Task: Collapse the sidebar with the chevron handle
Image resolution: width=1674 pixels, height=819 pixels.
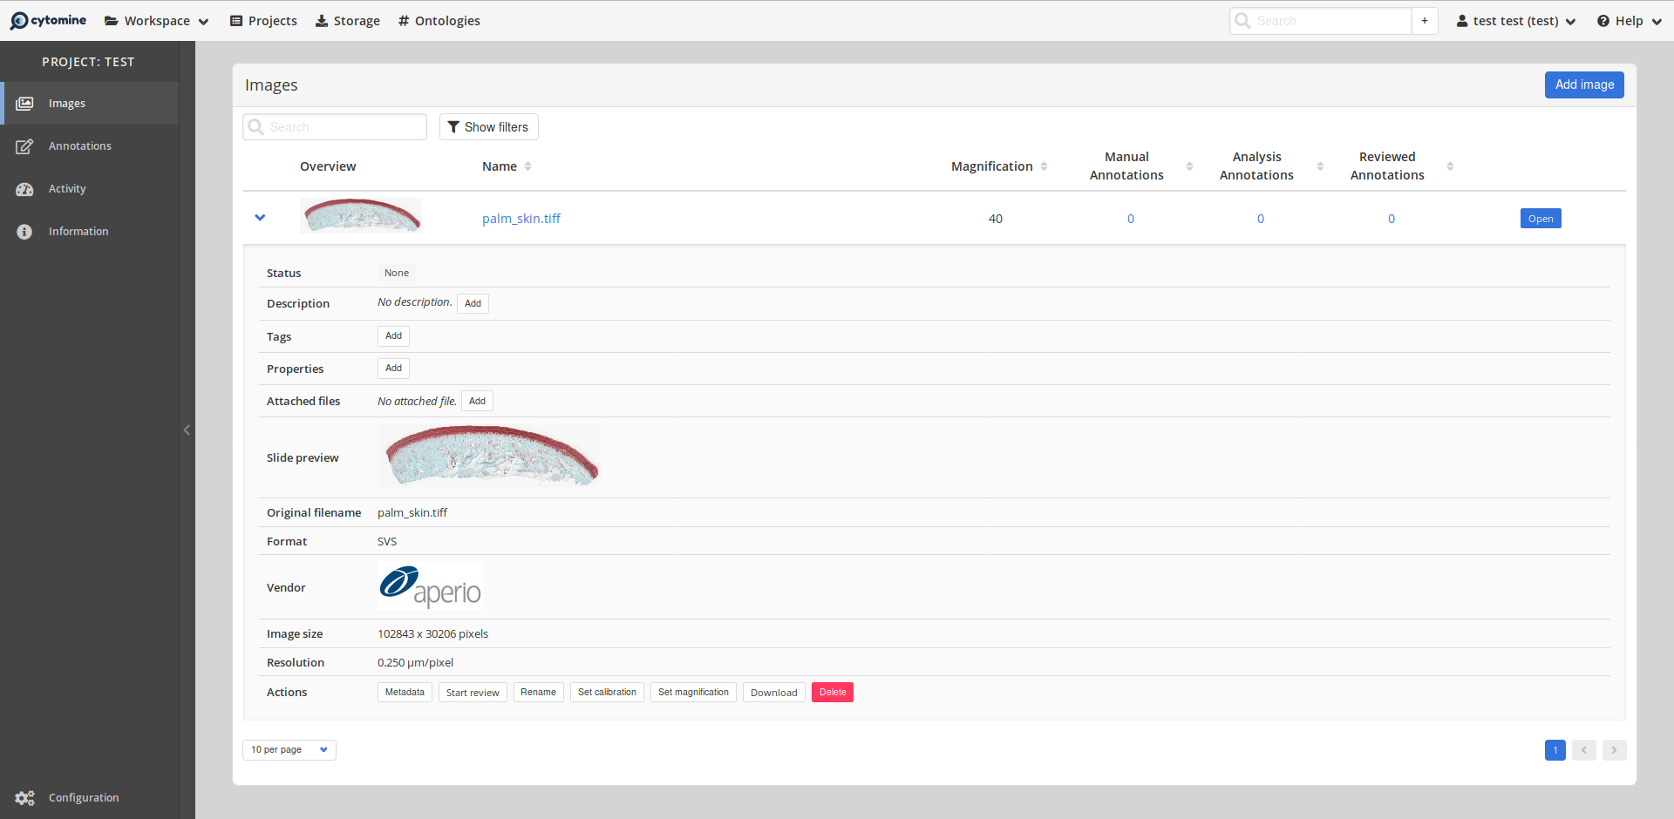Action: [187, 430]
